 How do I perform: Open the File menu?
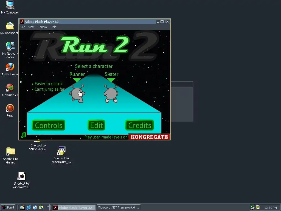point(23,27)
